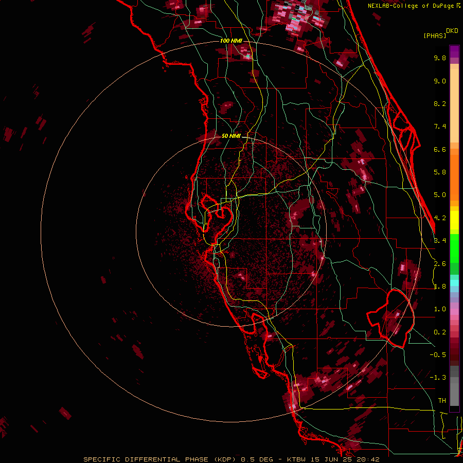Click the "50 NMI" range ring label
The height and width of the screenshot is (463, 463).
click(x=231, y=136)
